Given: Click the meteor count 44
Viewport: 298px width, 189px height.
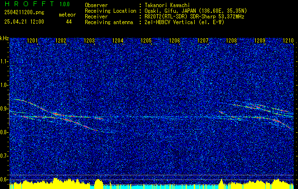Looking at the screenshot, I should tap(69, 22).
